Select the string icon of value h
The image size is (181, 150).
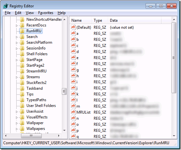pyautogui.click(x=73, y=76)
